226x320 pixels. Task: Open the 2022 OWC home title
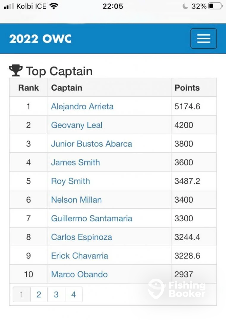point(40,39)
